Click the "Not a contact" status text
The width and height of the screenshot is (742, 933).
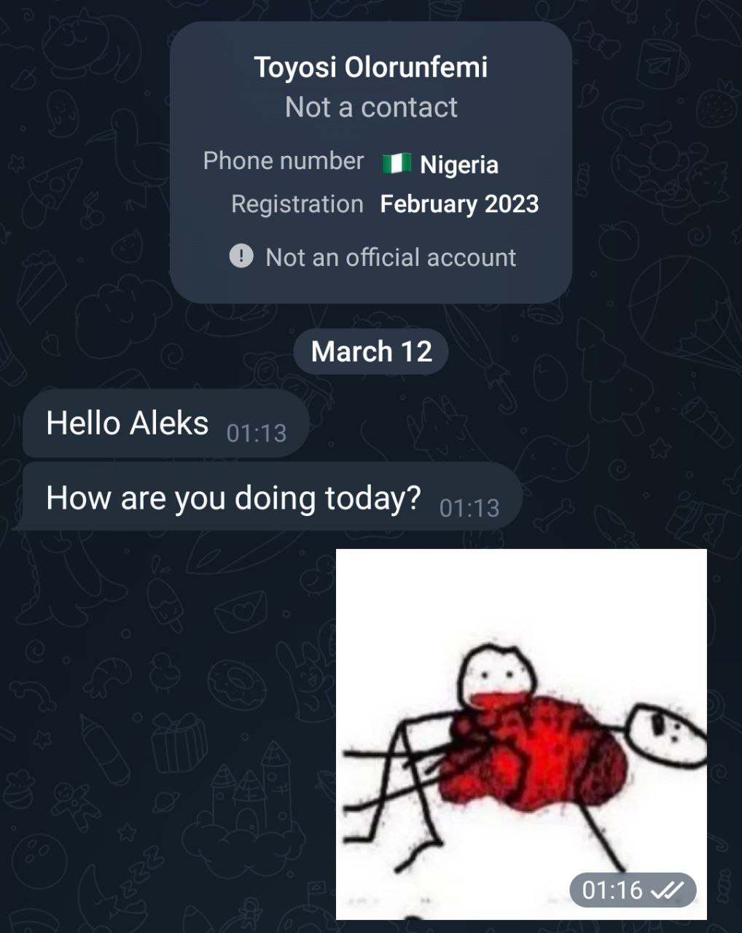(x=371, y=108)
